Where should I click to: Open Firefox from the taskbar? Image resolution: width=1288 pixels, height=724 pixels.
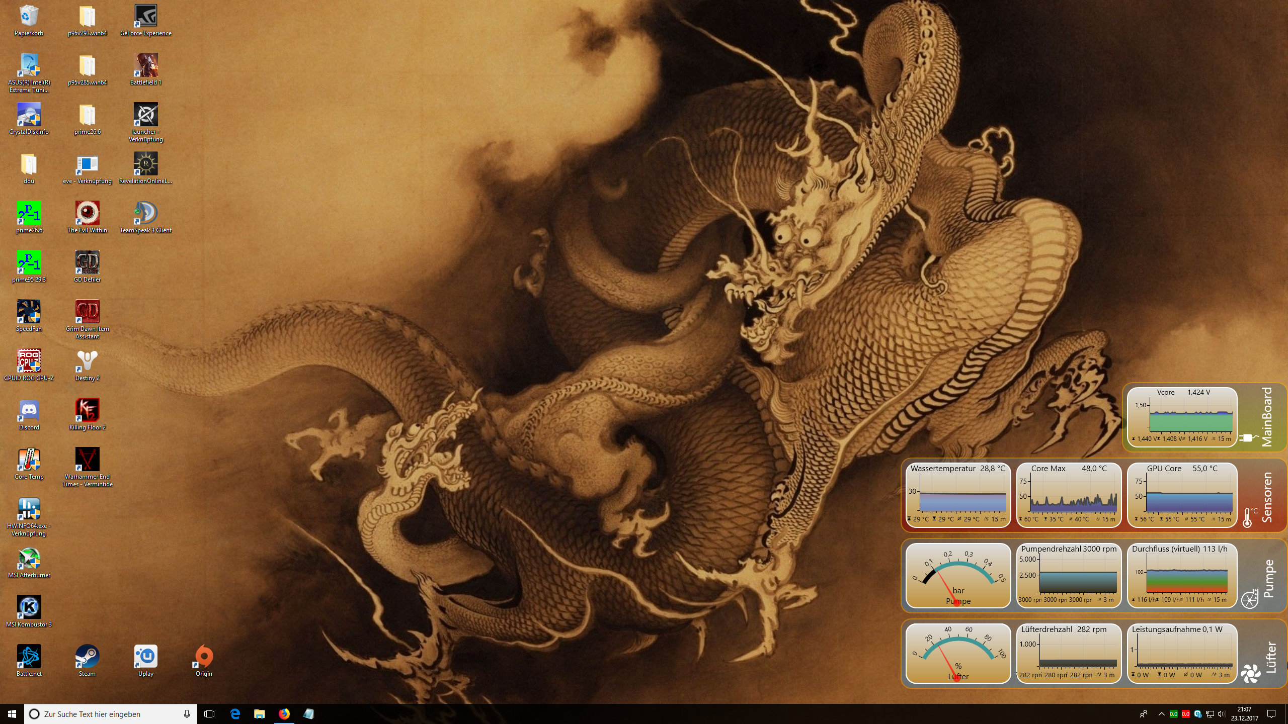point(284,714)
